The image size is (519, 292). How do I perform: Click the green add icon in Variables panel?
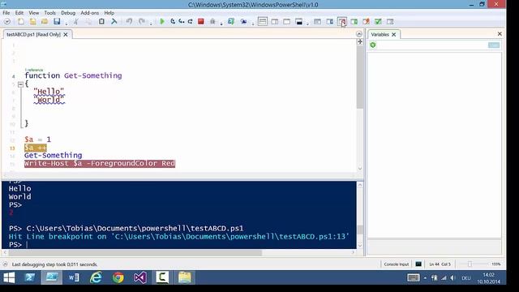(x=373, y=45)
